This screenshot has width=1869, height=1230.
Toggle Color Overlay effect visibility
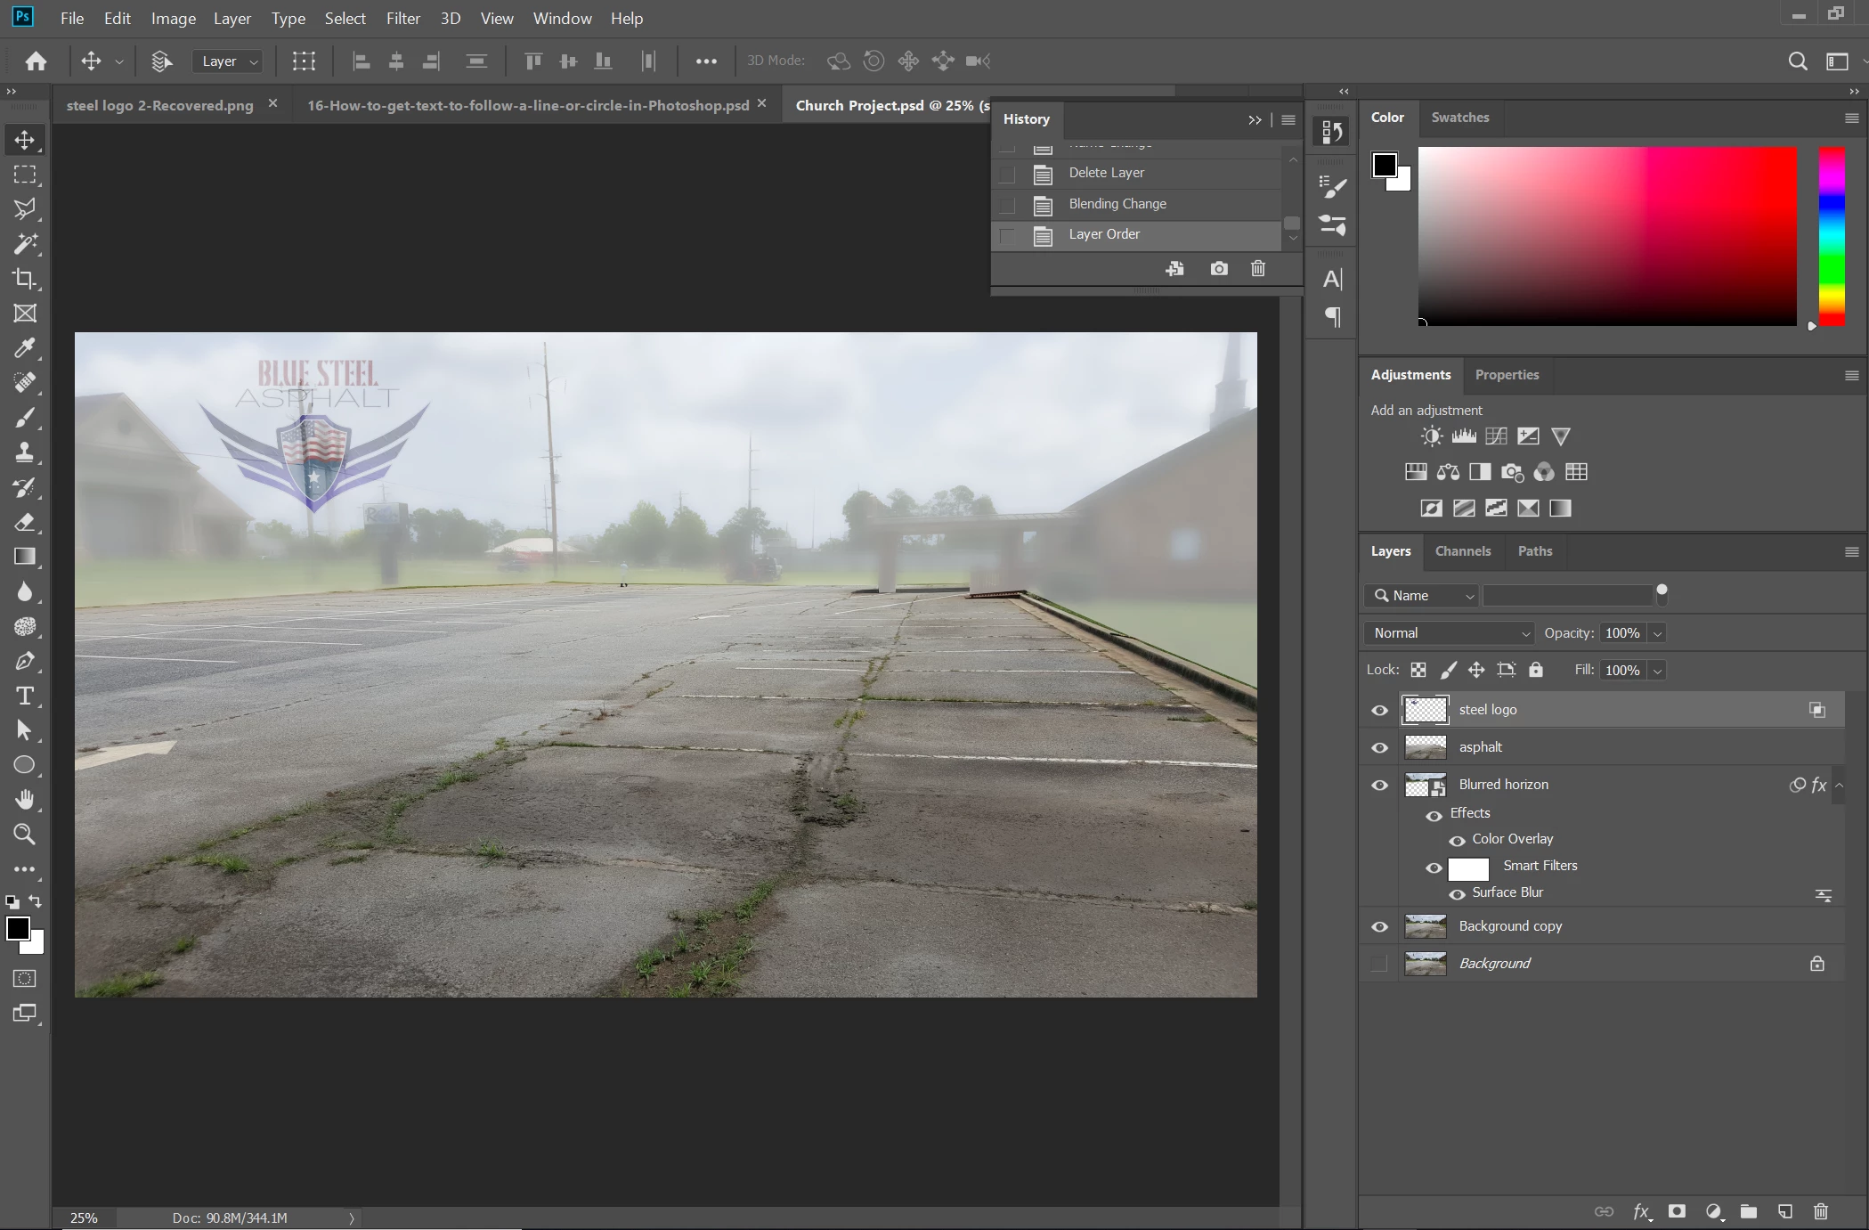(x=1457, y=840)
